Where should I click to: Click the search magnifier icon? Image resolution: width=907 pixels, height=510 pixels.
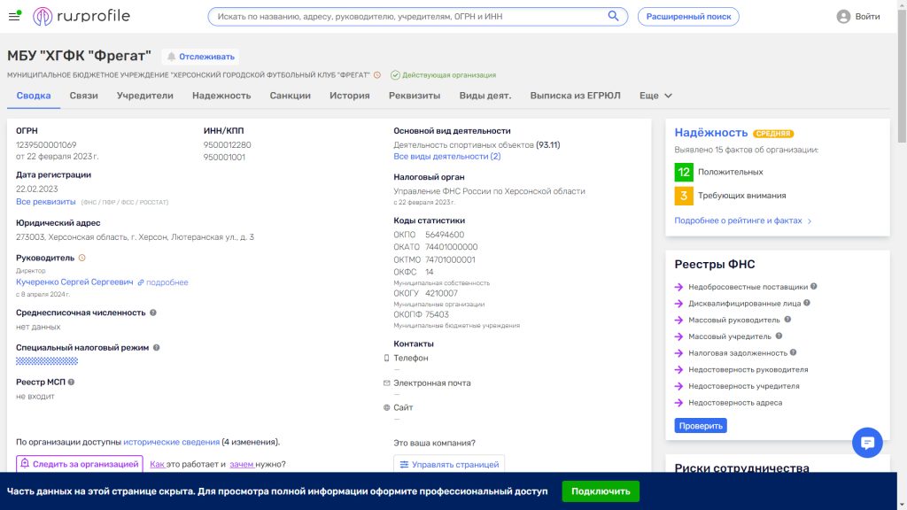613,16
